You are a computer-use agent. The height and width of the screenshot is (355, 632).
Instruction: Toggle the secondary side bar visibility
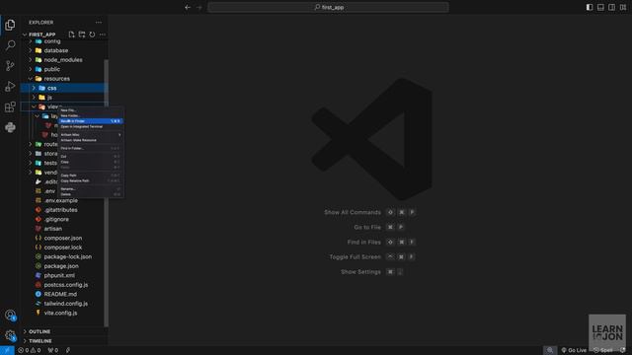tap(612, 7)
